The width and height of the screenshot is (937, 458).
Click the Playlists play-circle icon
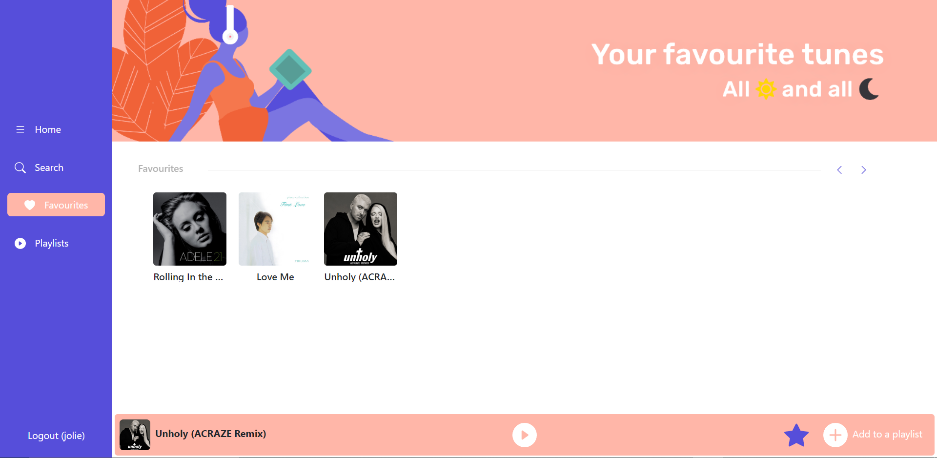click(x=20, y=243)
